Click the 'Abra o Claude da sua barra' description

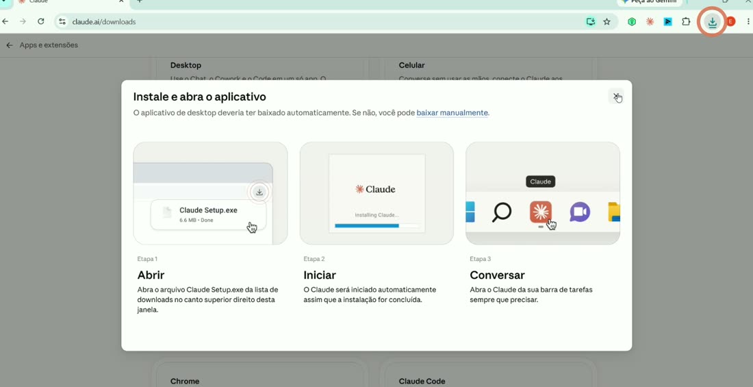[531, 295]
